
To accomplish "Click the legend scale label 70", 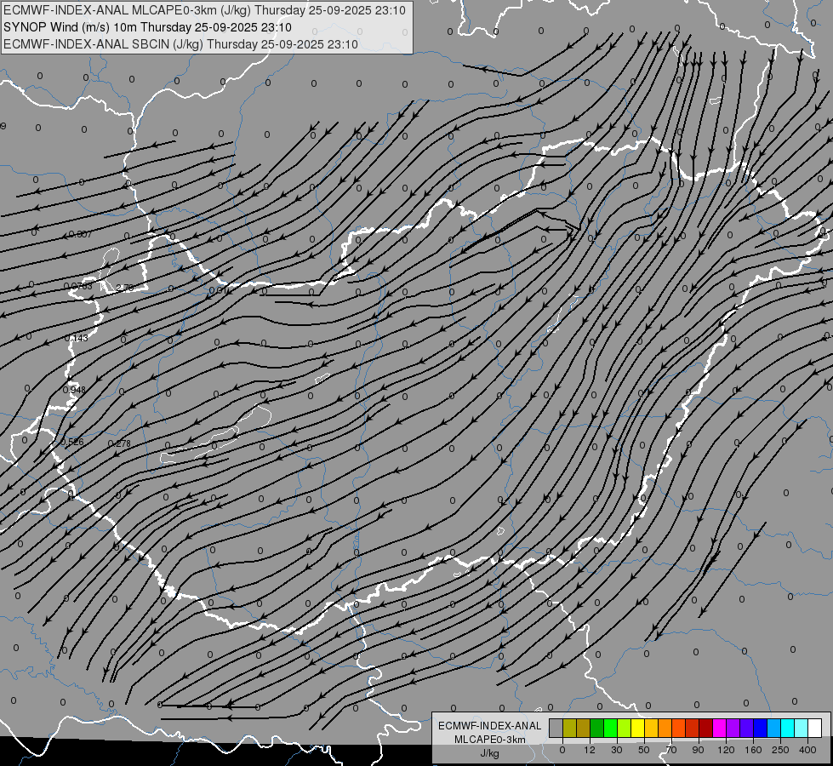I will click(671, 750).
